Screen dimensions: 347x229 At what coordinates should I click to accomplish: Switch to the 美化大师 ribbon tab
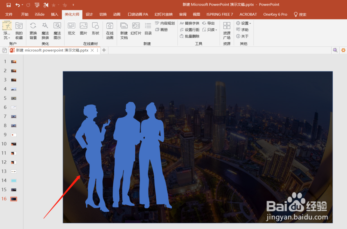[x=72, y=14]
